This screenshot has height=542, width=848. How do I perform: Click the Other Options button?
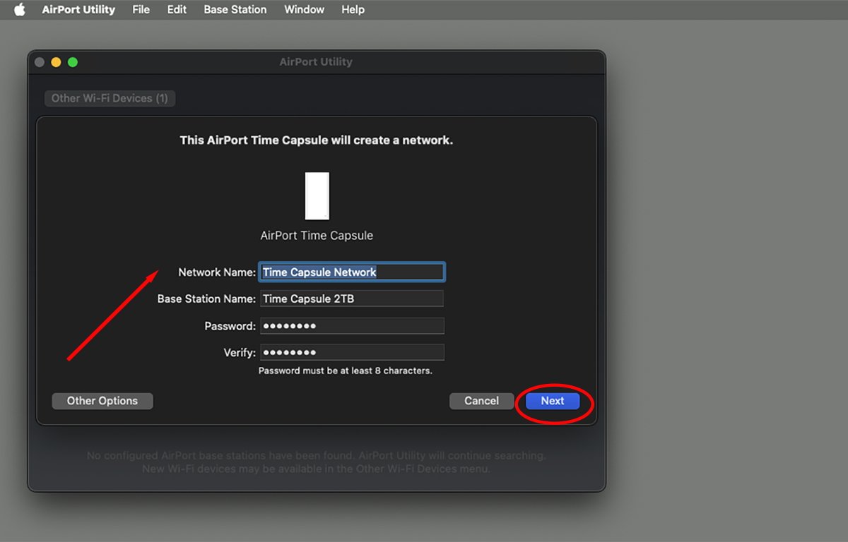(102, 401)
